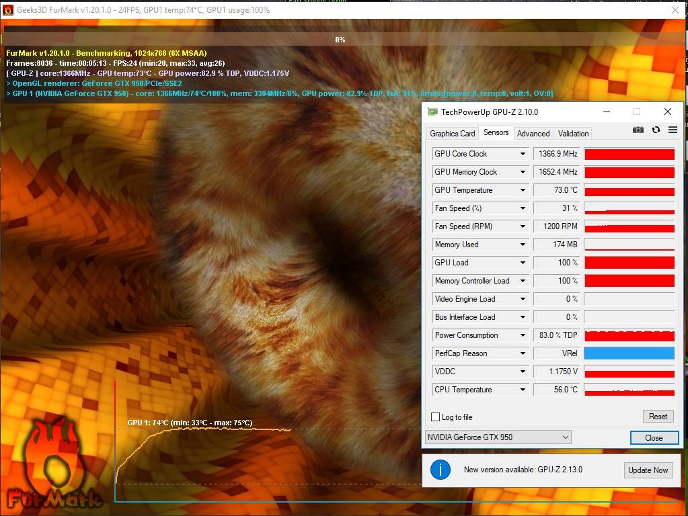Click the GPU Temperature history graph
This screenshot has height=516, width=688.
click(629, 190)
